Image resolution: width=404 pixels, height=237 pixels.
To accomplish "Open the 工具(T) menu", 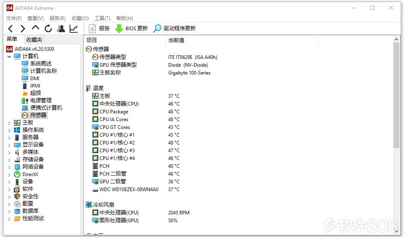I will point(102,18).
